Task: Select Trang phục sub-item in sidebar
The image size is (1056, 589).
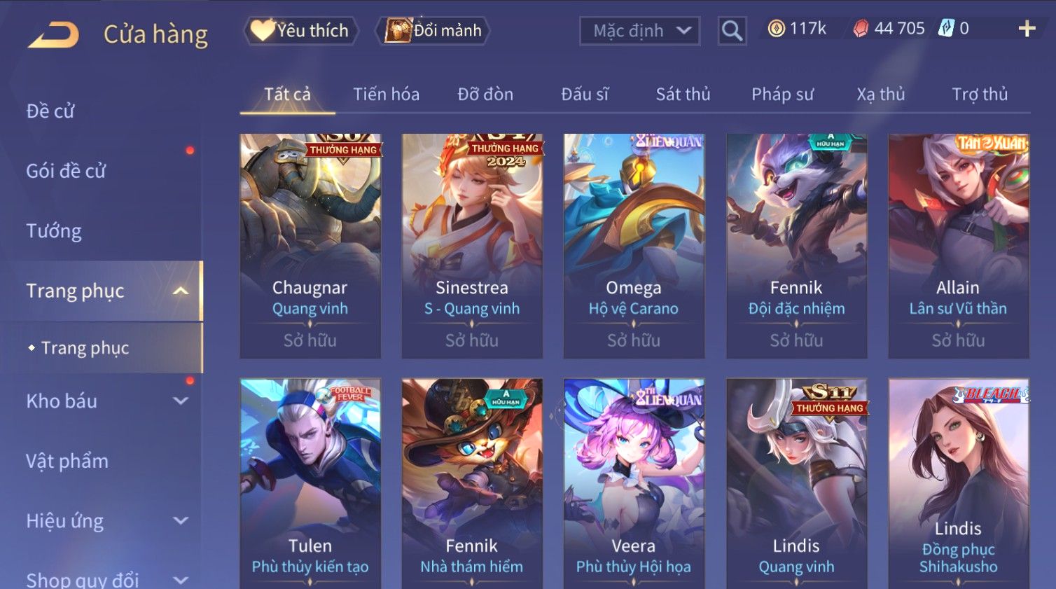Action: pyautogui.click(x=85, y=348)
